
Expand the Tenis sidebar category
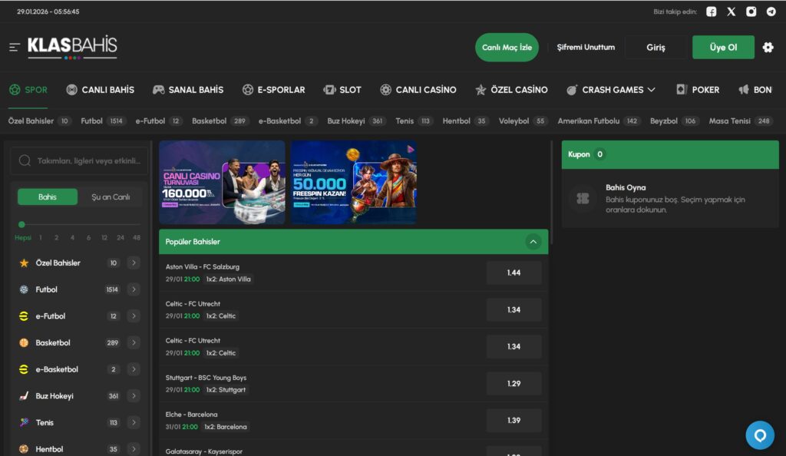pyautogui.click(x=134, y=422)
